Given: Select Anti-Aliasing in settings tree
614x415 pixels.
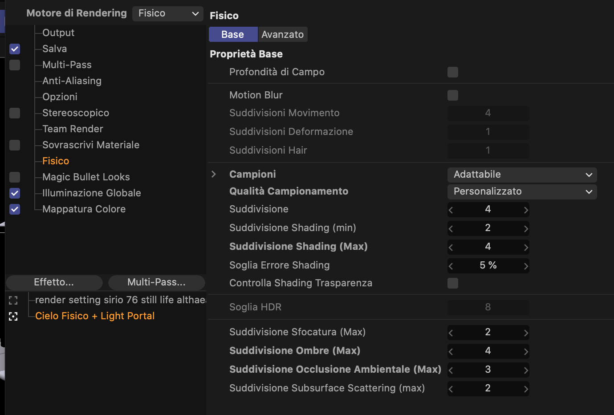Looking at the screenshot, I should pyautogui.click(x=72, y=81).
